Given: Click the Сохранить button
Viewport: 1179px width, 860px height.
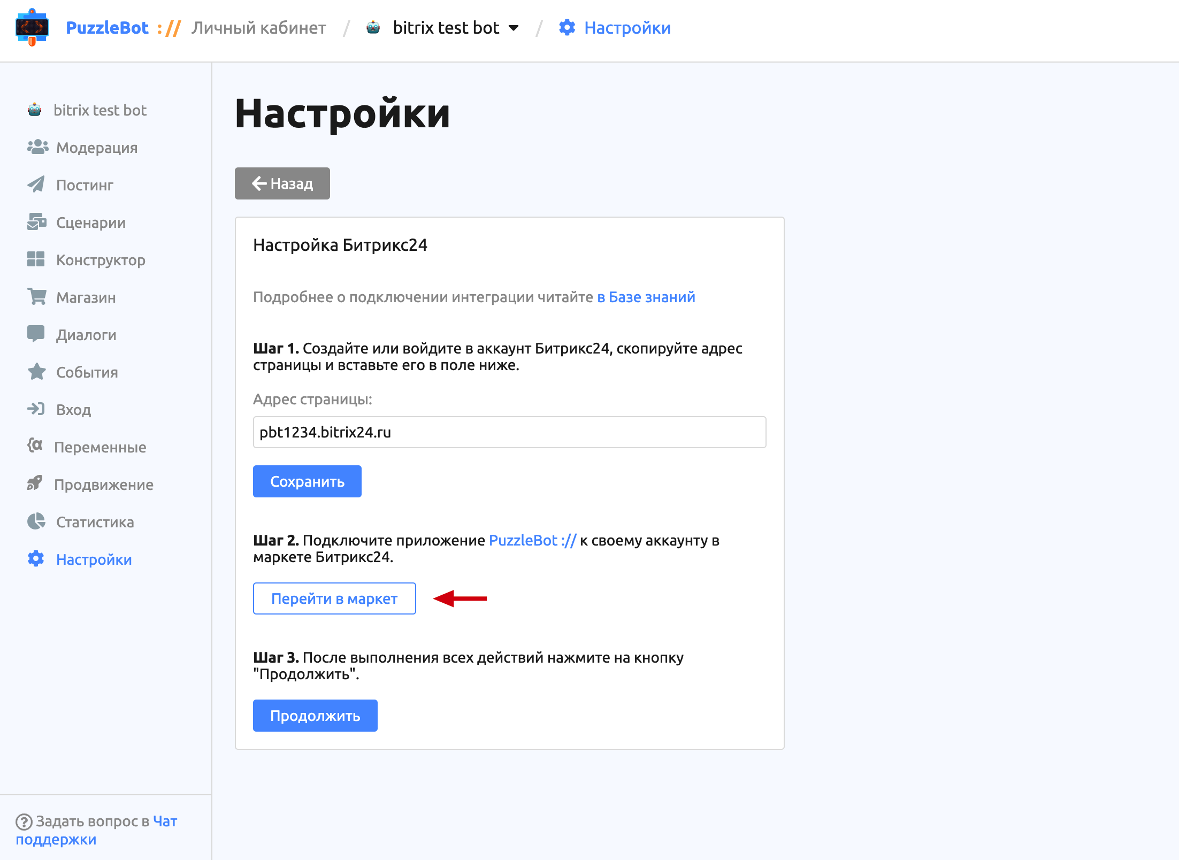Looking at the screenshot, I should click(x=307, y=481).
